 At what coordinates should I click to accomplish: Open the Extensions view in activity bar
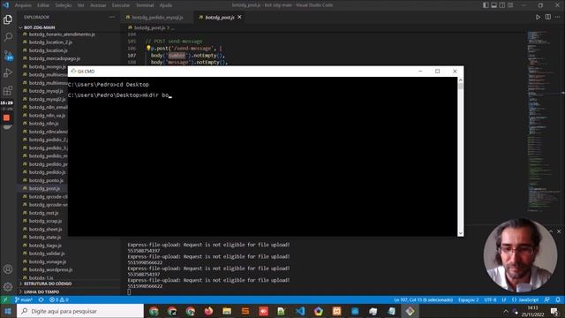[x=8, y=90]
